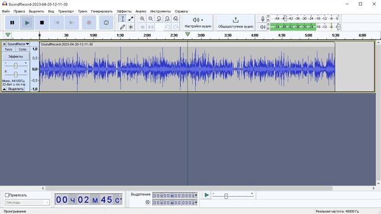This screenshot has width=381, height=214.
Task: Pause playback with the Pause button
Action: click(x=12, y=23)
